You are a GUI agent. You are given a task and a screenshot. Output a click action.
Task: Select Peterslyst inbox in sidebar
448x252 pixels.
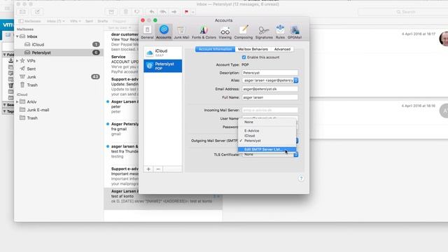point(59,52)
